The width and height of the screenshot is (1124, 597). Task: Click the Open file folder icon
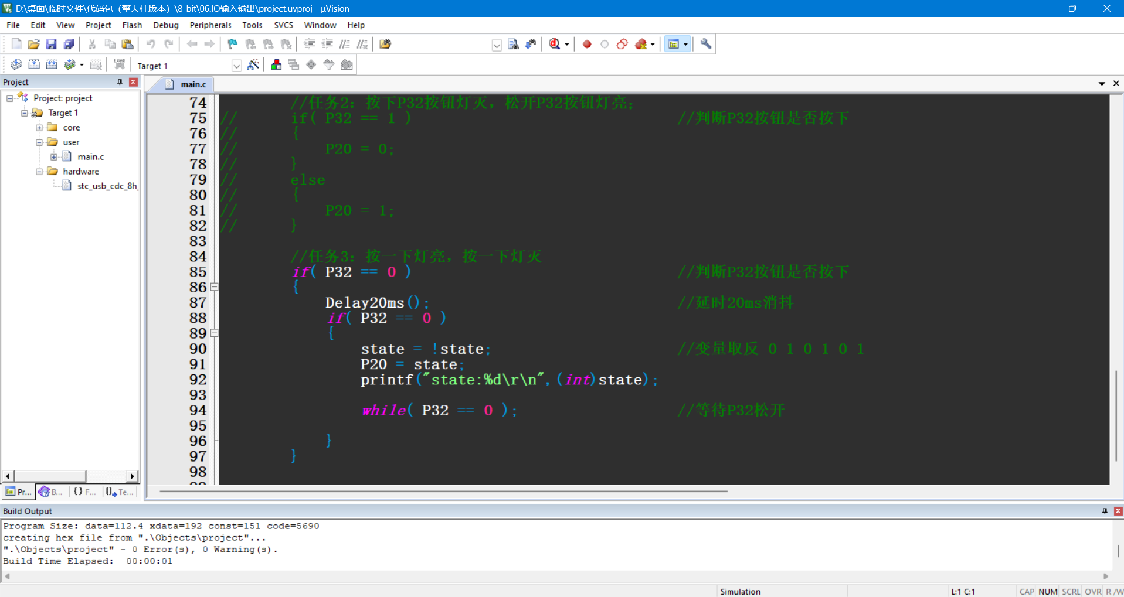click(34, 44)
